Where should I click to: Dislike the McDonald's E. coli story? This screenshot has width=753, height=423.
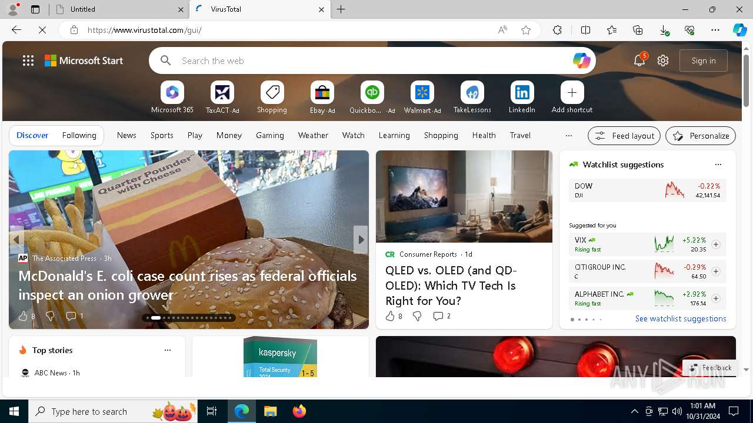click(50, 316)
